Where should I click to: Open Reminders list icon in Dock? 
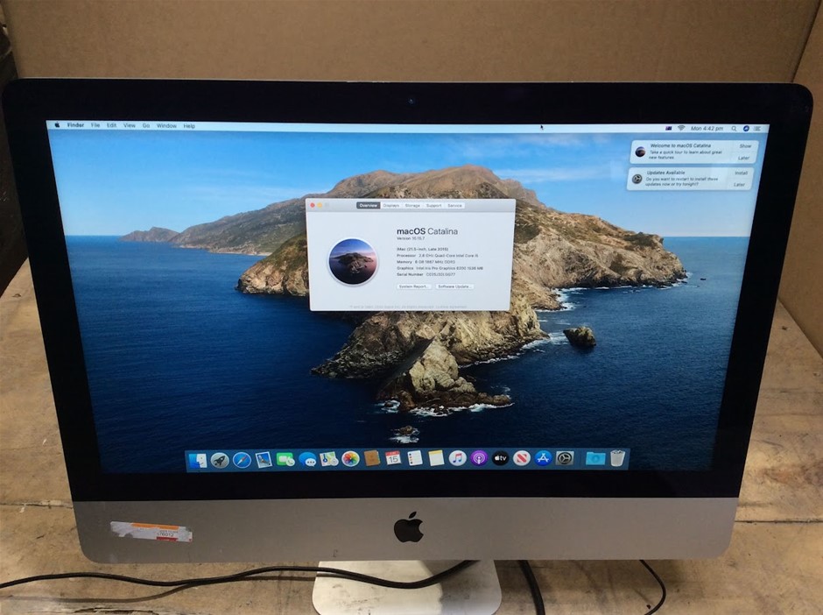click(415, 458)
